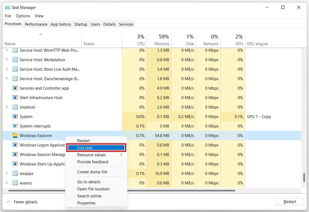Choose Search online option
This screenshot has height=212, width=309.
96,196
